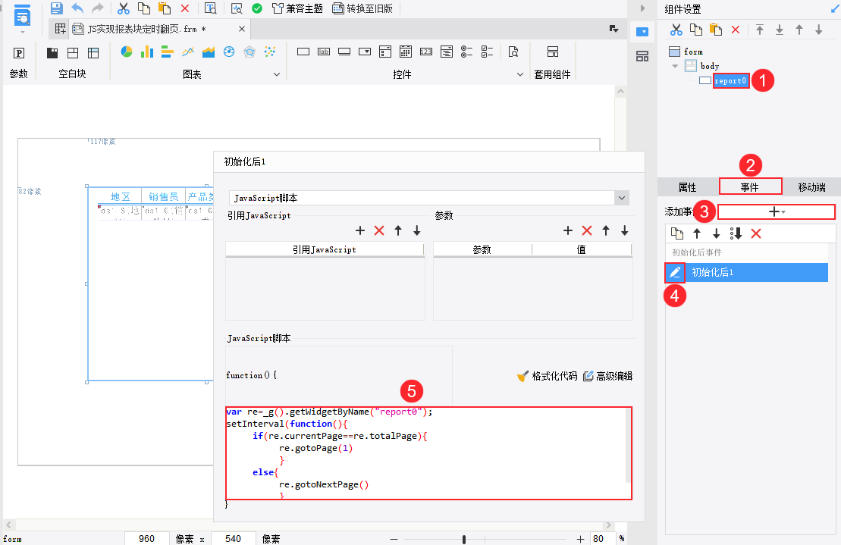Undo the last action

tap(77, 8)
